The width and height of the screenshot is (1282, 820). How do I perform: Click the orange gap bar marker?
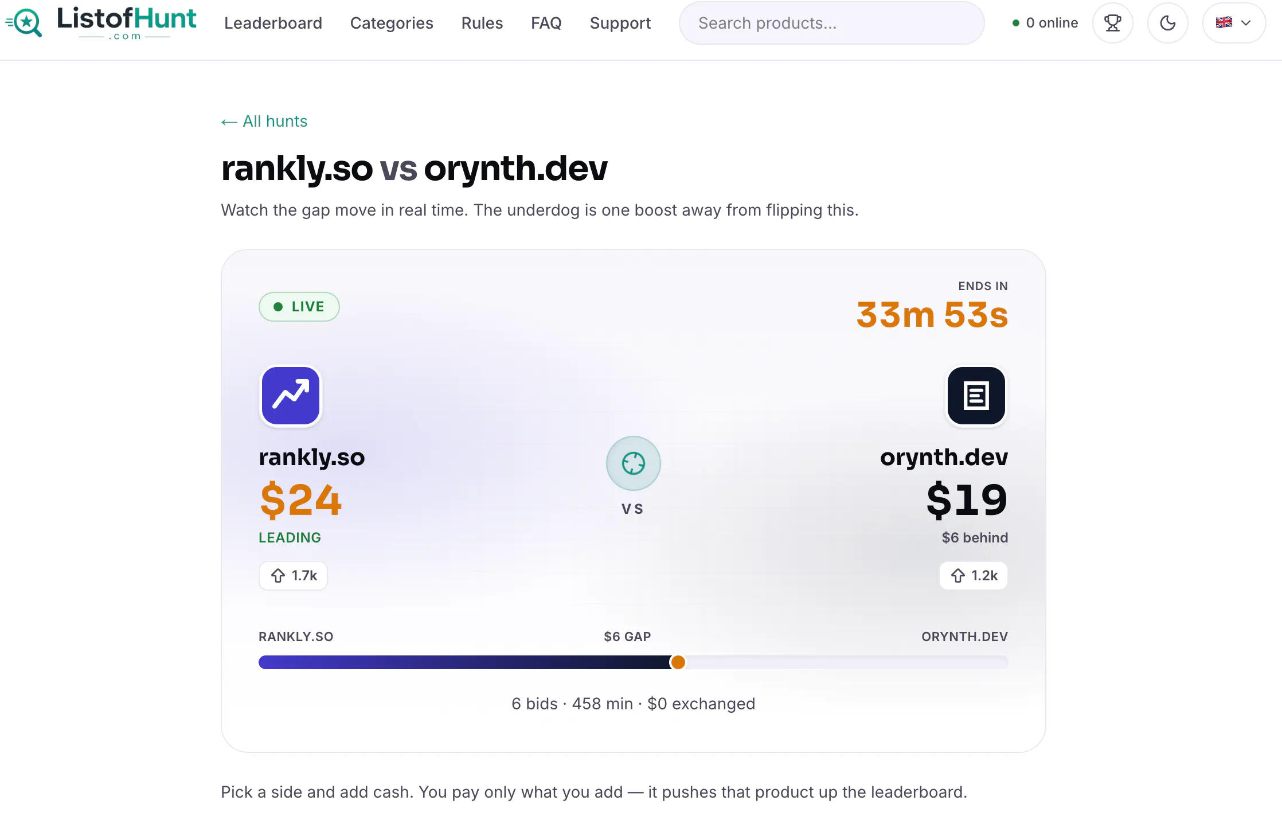(678, 662)
